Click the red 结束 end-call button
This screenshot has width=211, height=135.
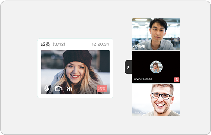tap(102, 88)
